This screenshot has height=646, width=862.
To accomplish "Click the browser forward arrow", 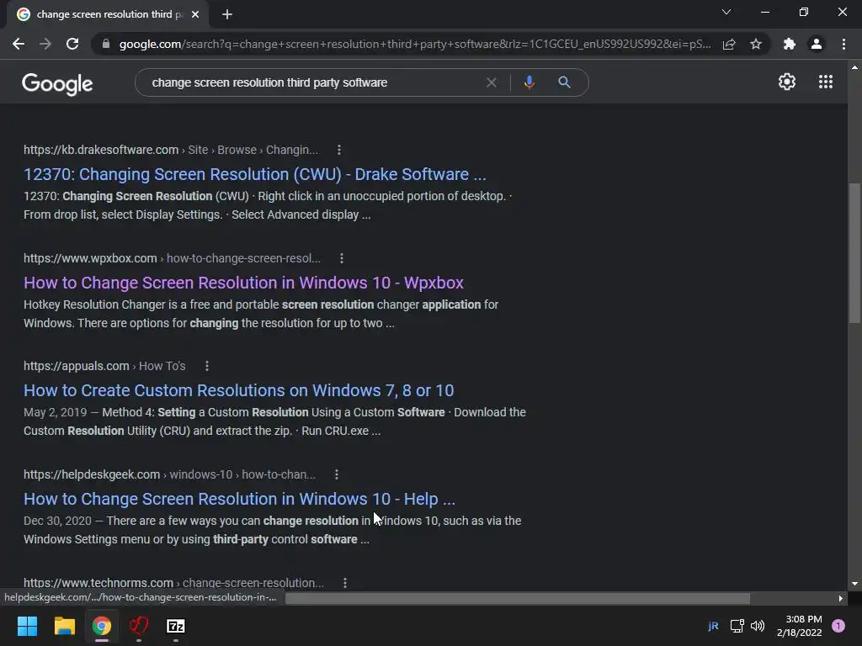I will click(x=45, y=44).
